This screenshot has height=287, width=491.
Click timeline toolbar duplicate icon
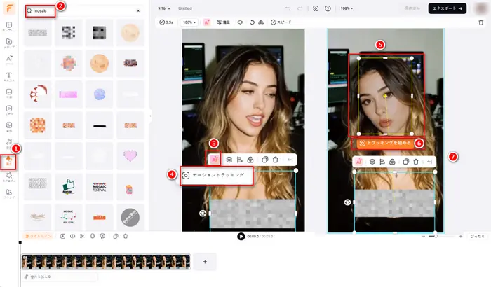point(116,236)
